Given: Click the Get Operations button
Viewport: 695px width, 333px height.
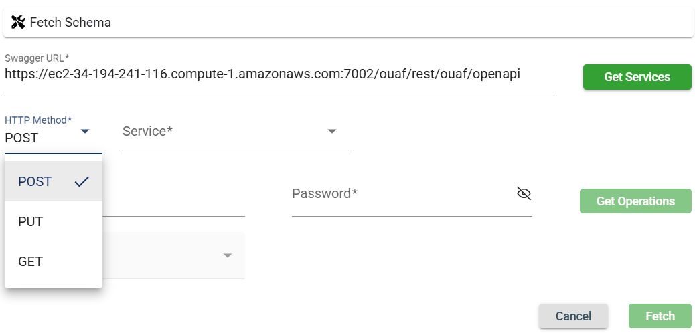Looking at the screenshot, I should tap(635, 201).
